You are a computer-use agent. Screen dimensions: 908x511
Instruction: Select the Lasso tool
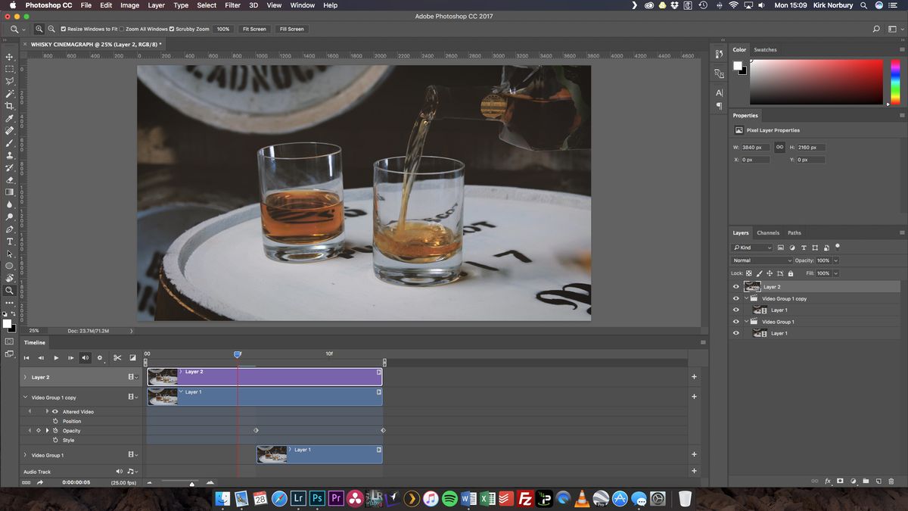[9, 81]
